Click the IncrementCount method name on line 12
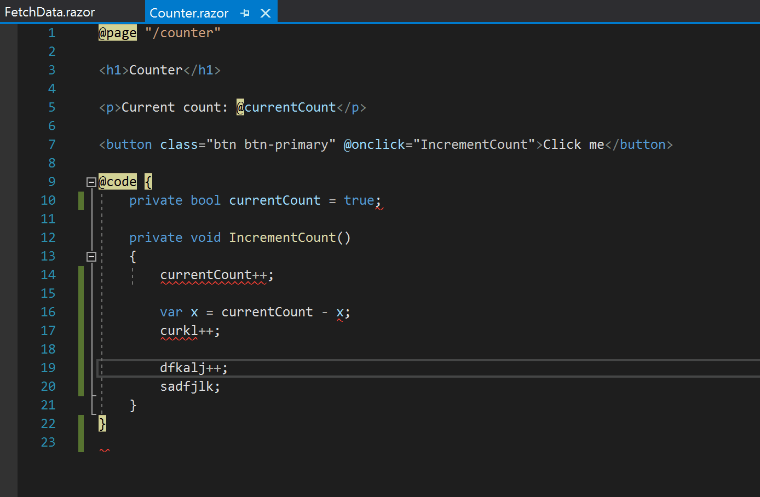This screenshot has height=497, width=760. 282,237
